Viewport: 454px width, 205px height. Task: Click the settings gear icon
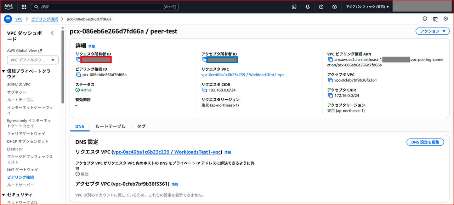point(334,6)
